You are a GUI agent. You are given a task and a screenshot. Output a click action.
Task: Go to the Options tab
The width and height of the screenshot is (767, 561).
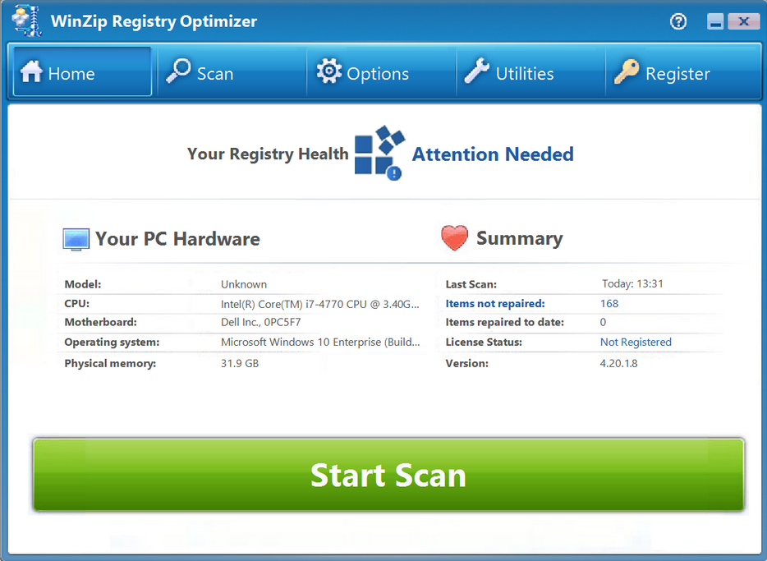tap(381, 72)
